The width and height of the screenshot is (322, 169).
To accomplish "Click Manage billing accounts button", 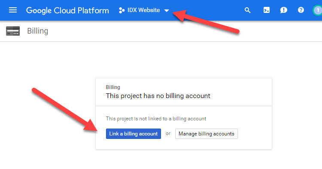I will 207,134.
